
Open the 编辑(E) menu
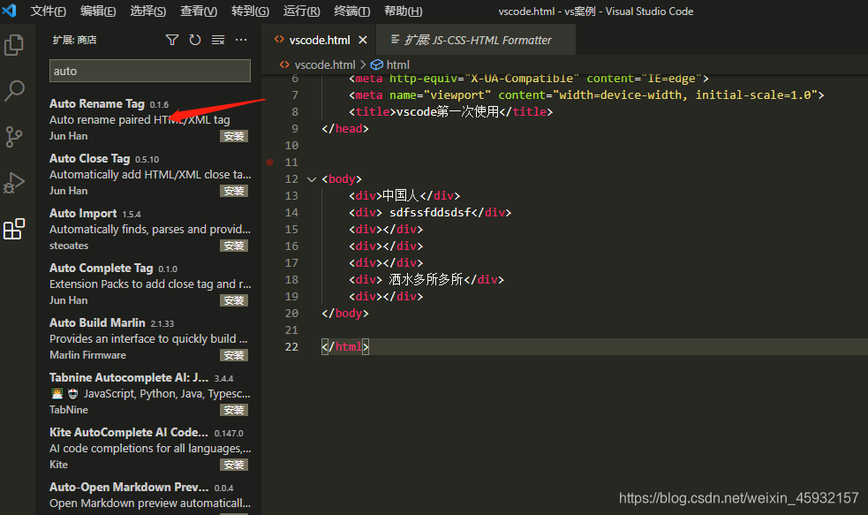tap(98, 11)
